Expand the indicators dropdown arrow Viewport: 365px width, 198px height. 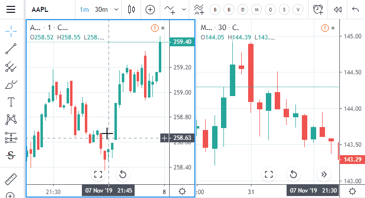[x=184, y=9]
